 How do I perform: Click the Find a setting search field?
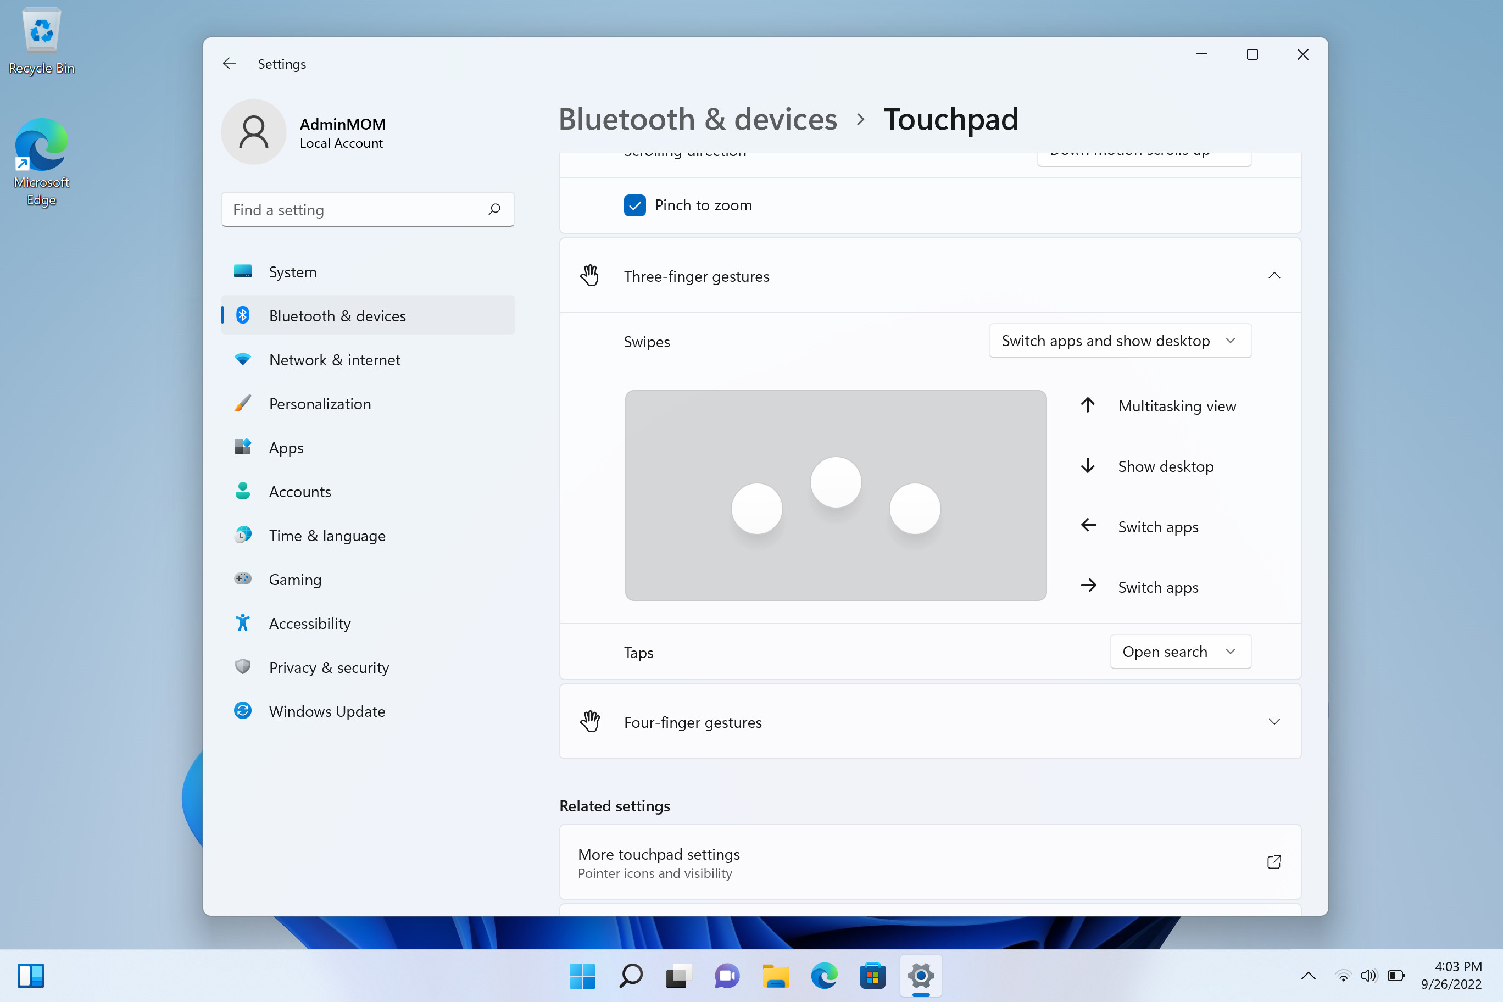[367, 209]
